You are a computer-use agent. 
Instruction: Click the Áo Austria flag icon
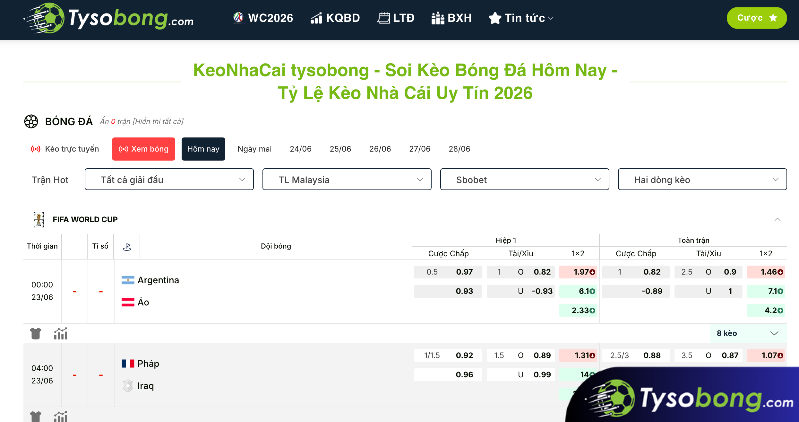click(128, 302)
